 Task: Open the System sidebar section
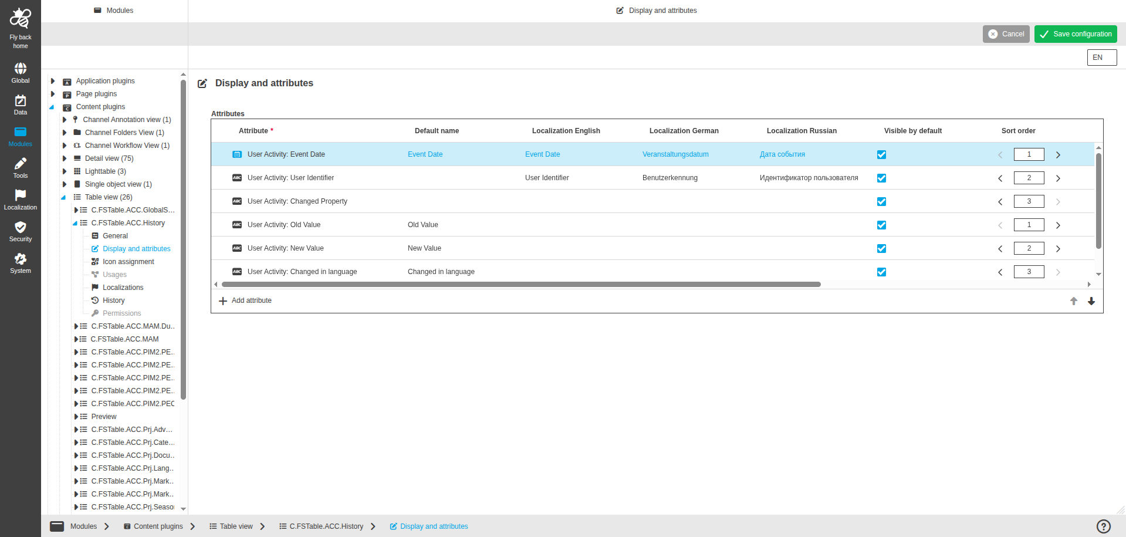[x=20, y=262]
